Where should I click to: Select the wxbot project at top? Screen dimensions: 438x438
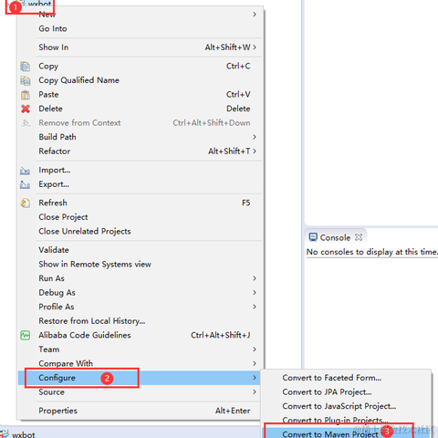pyautogui.click(x=39, y=4)
